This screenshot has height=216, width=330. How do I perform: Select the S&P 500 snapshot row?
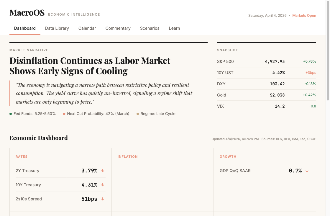tap(266, 62)
